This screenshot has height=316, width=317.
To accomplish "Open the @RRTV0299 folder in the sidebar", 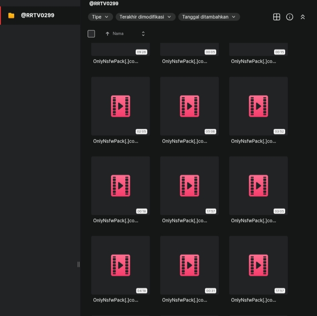I will click(40, 16).
